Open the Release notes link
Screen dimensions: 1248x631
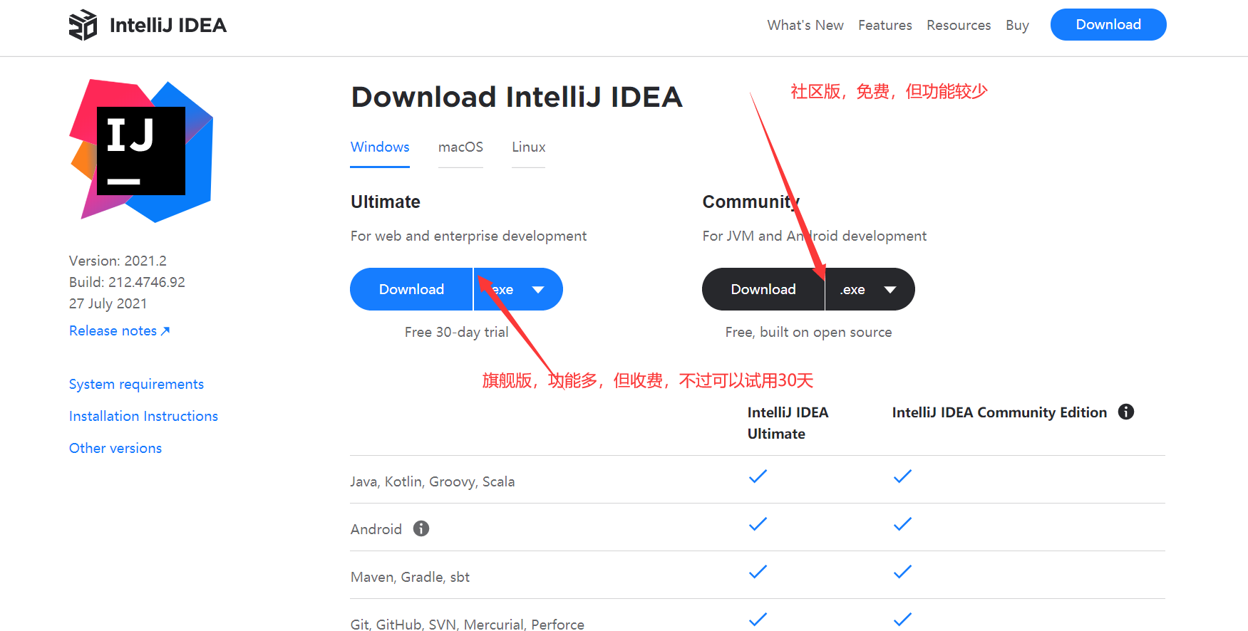pos(113,330)
